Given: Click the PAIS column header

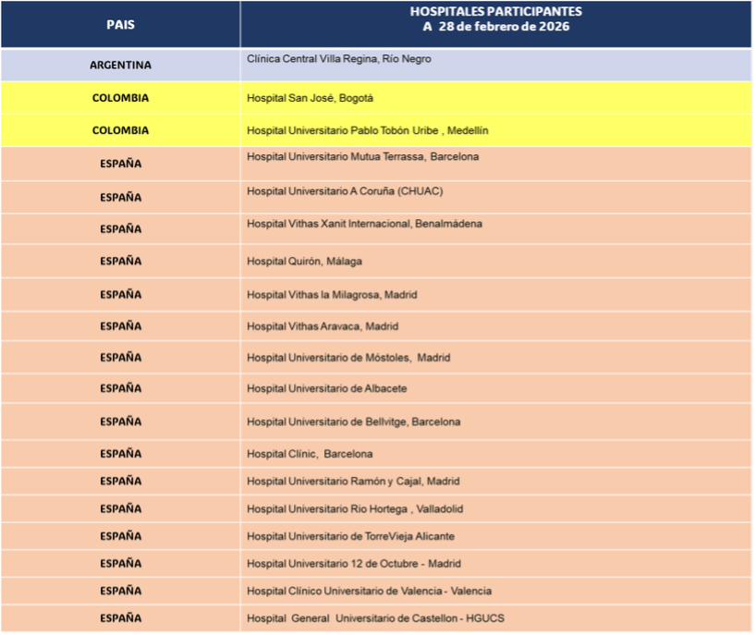Looking at the screenshot, I should [x=120, y=25].
